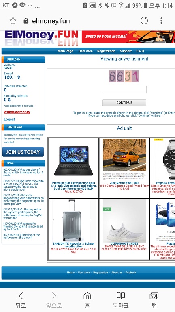Click the CONTINUE button
The image size is (175, 312).
tap(124, 102)
